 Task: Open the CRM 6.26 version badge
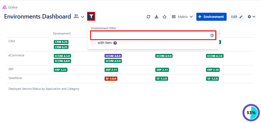61,42
